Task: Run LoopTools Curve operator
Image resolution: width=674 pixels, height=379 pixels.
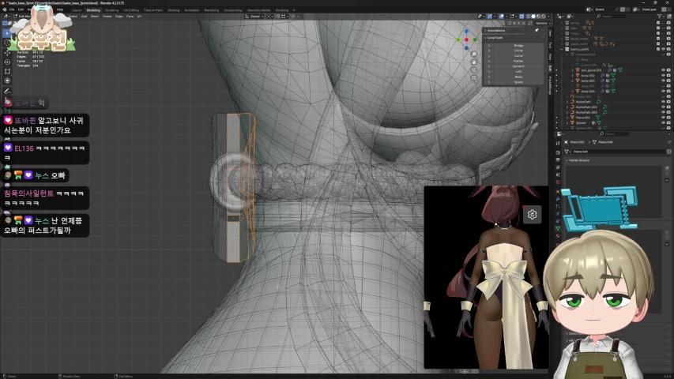Action: pos(518,56)
